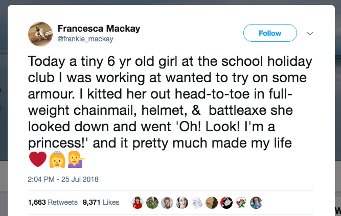This screenshot has width=341, height=216.
Task: View the 1,663 Retweets list
Action: click(51, 202)
